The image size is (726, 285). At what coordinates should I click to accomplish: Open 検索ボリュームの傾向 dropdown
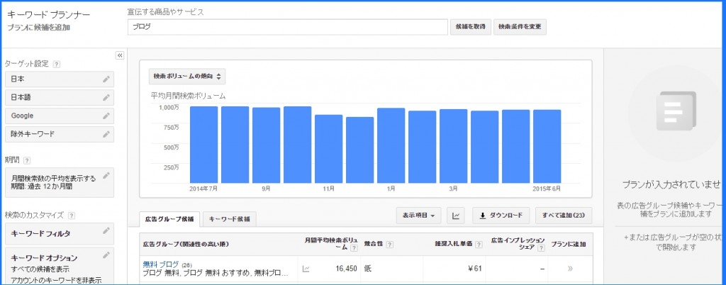click(188, 76)
